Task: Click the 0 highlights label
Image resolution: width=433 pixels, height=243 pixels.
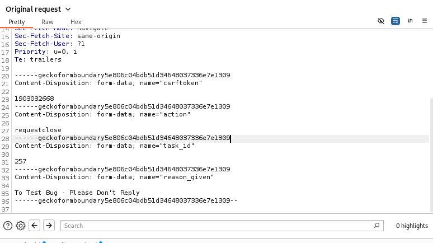Action: tap(411, 226)
